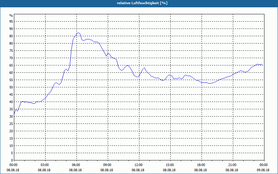The width and height of the screenshot is (278, 174).
Task: Click the "21:00" time label
Action: (x=233, y=165)
